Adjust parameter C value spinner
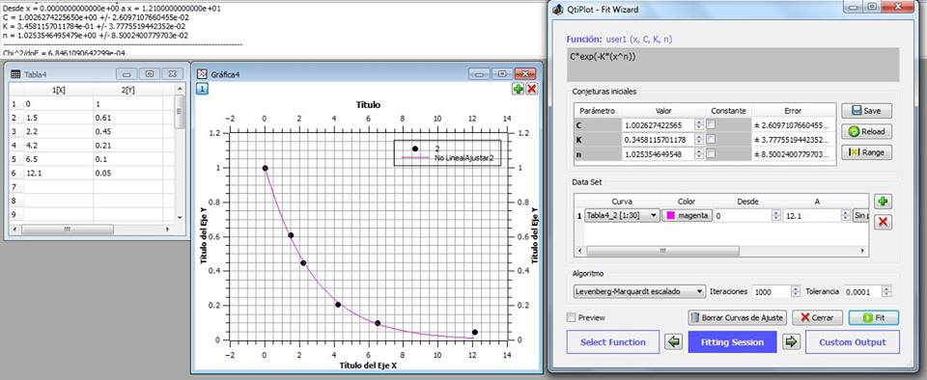 point(699,124)
